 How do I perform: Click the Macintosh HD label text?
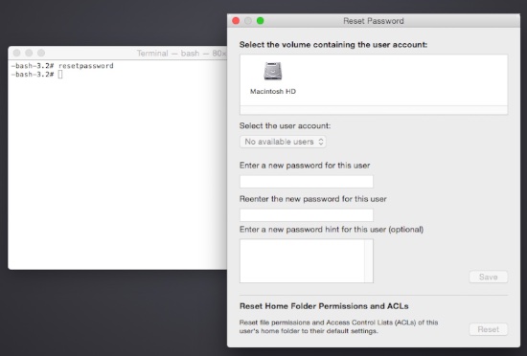pyautogui.click(x=273, y=91)
